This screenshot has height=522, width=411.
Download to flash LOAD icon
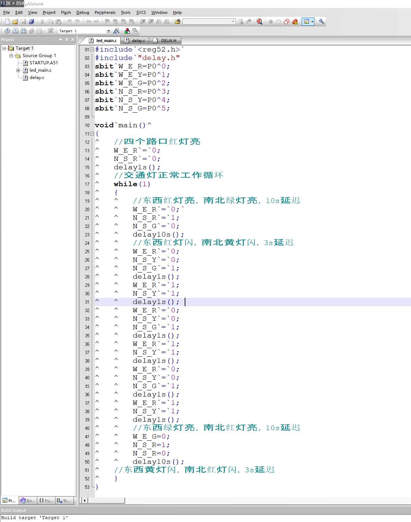click(x=50, y=31)
